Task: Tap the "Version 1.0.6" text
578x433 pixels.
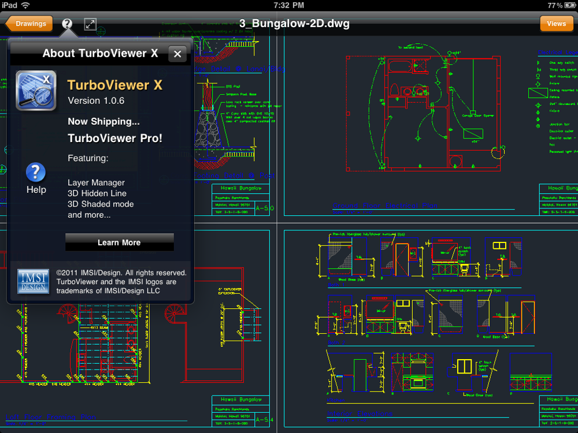Action: point(96,100)
